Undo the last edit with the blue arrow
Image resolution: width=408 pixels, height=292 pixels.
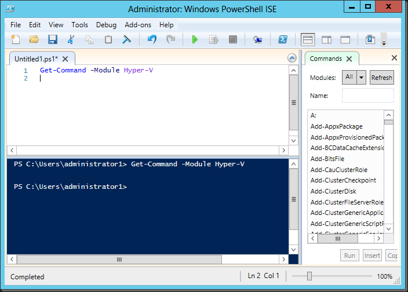pos(152,39)
